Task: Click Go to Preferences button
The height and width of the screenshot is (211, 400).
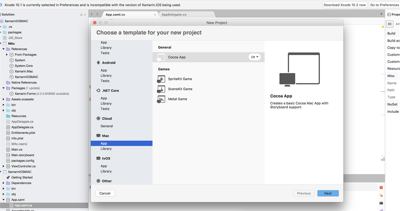Action: coord(384,5)
